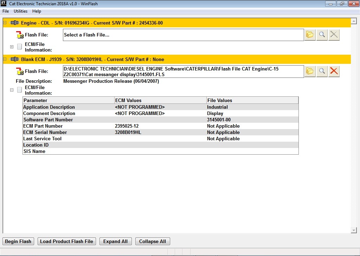Viewport: 360px width, 256px height.
Task: Collapse Blank ECM ECM/File Information minus box
Action: point(12,90)
